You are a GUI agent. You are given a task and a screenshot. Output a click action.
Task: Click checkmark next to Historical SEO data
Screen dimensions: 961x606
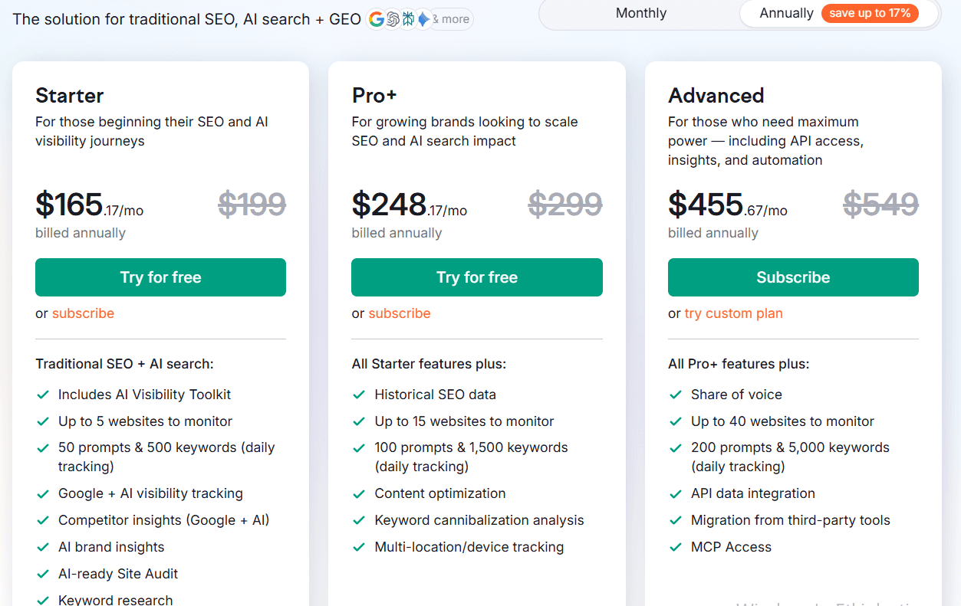359,395
